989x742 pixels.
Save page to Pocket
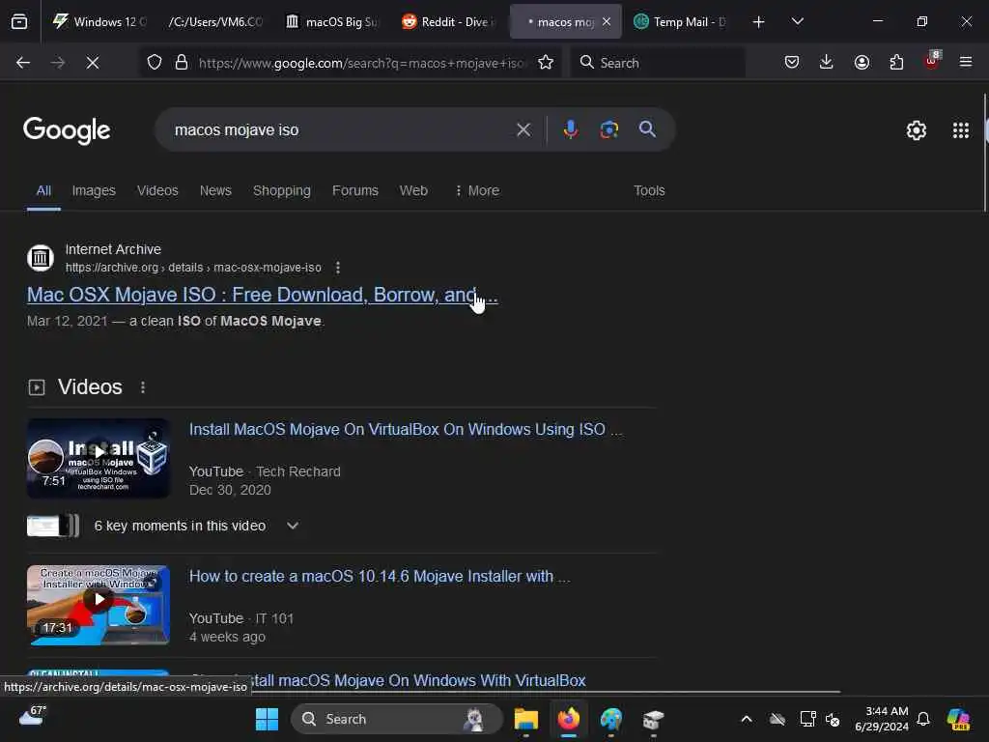tap(792, 63)
